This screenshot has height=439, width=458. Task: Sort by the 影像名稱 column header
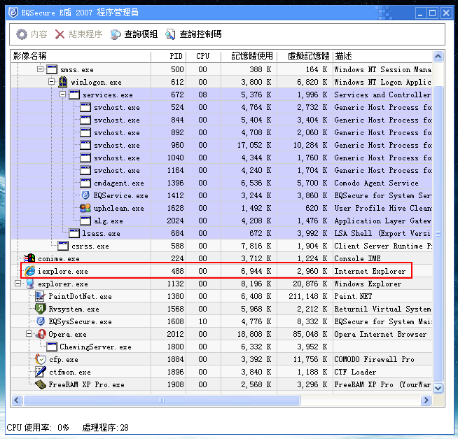tap(81, 56)
